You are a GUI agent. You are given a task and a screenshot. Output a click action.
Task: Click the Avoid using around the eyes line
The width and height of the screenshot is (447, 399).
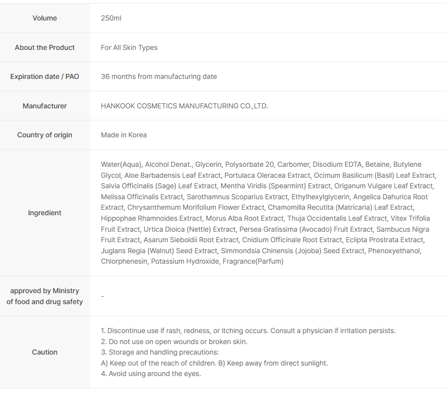point(151,374)
